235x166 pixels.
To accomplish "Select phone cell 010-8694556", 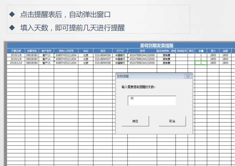I will point(103,55).
